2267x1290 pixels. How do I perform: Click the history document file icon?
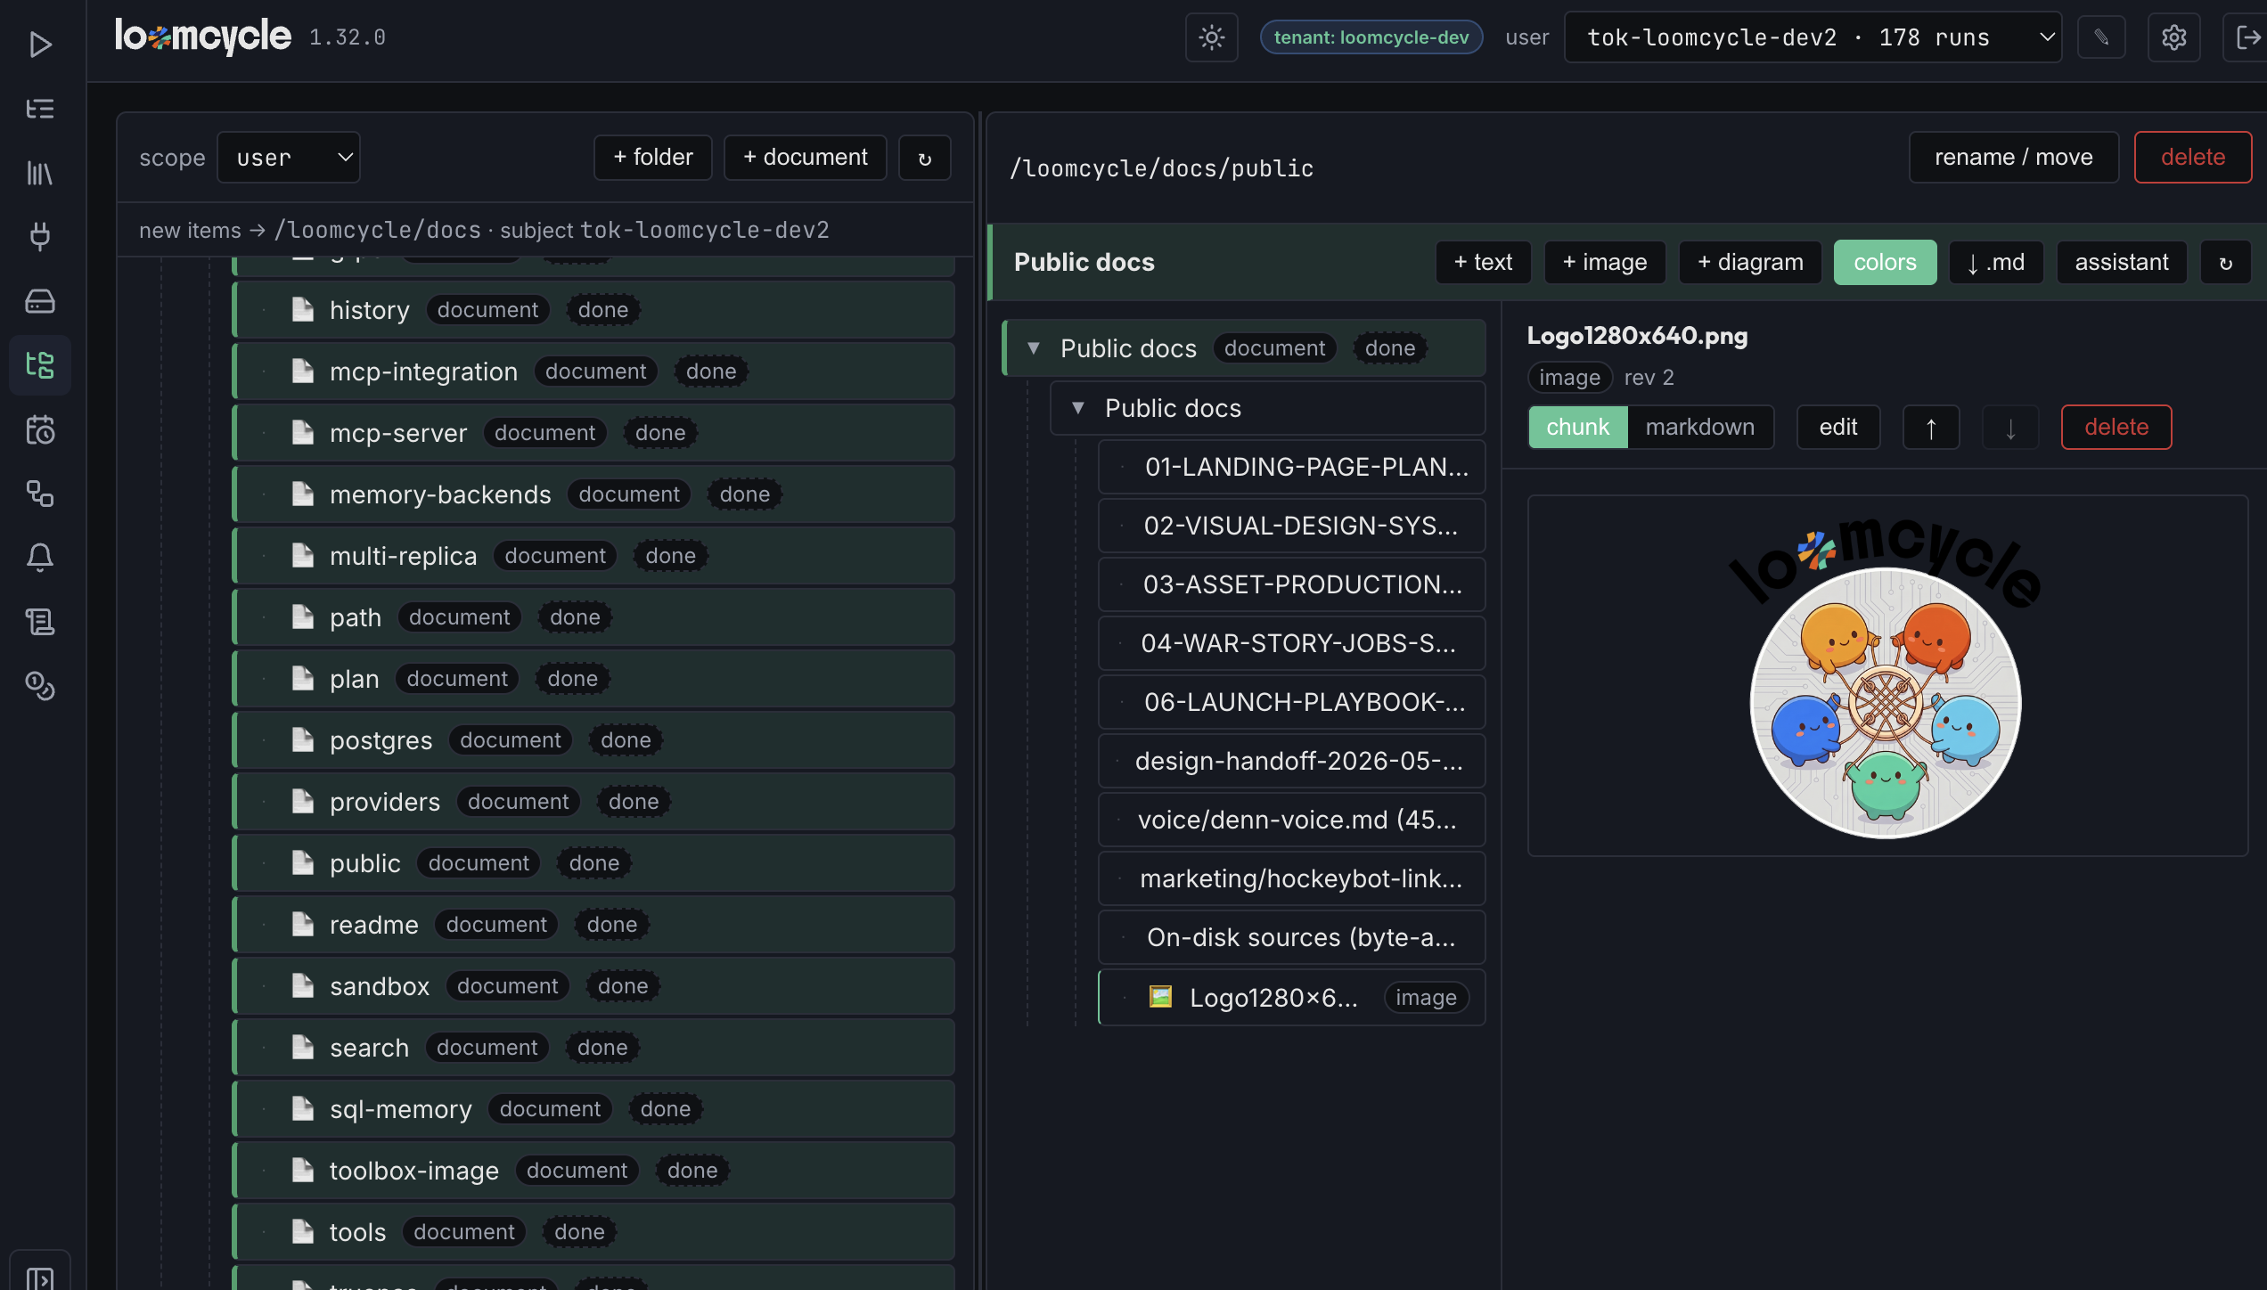(303, 309)
